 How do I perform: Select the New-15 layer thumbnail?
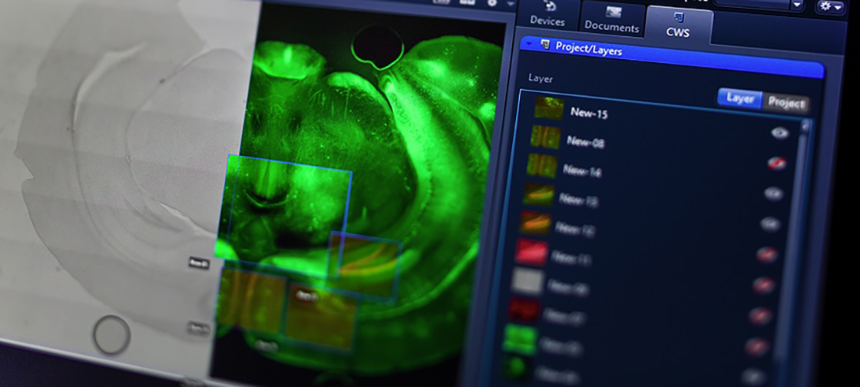[x=549, y=108]
